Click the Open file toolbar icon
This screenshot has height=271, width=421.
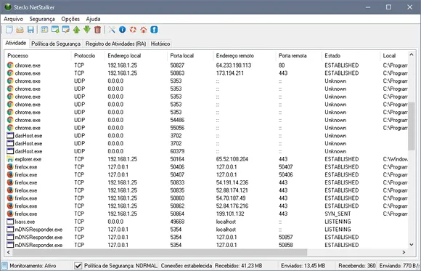20,30
